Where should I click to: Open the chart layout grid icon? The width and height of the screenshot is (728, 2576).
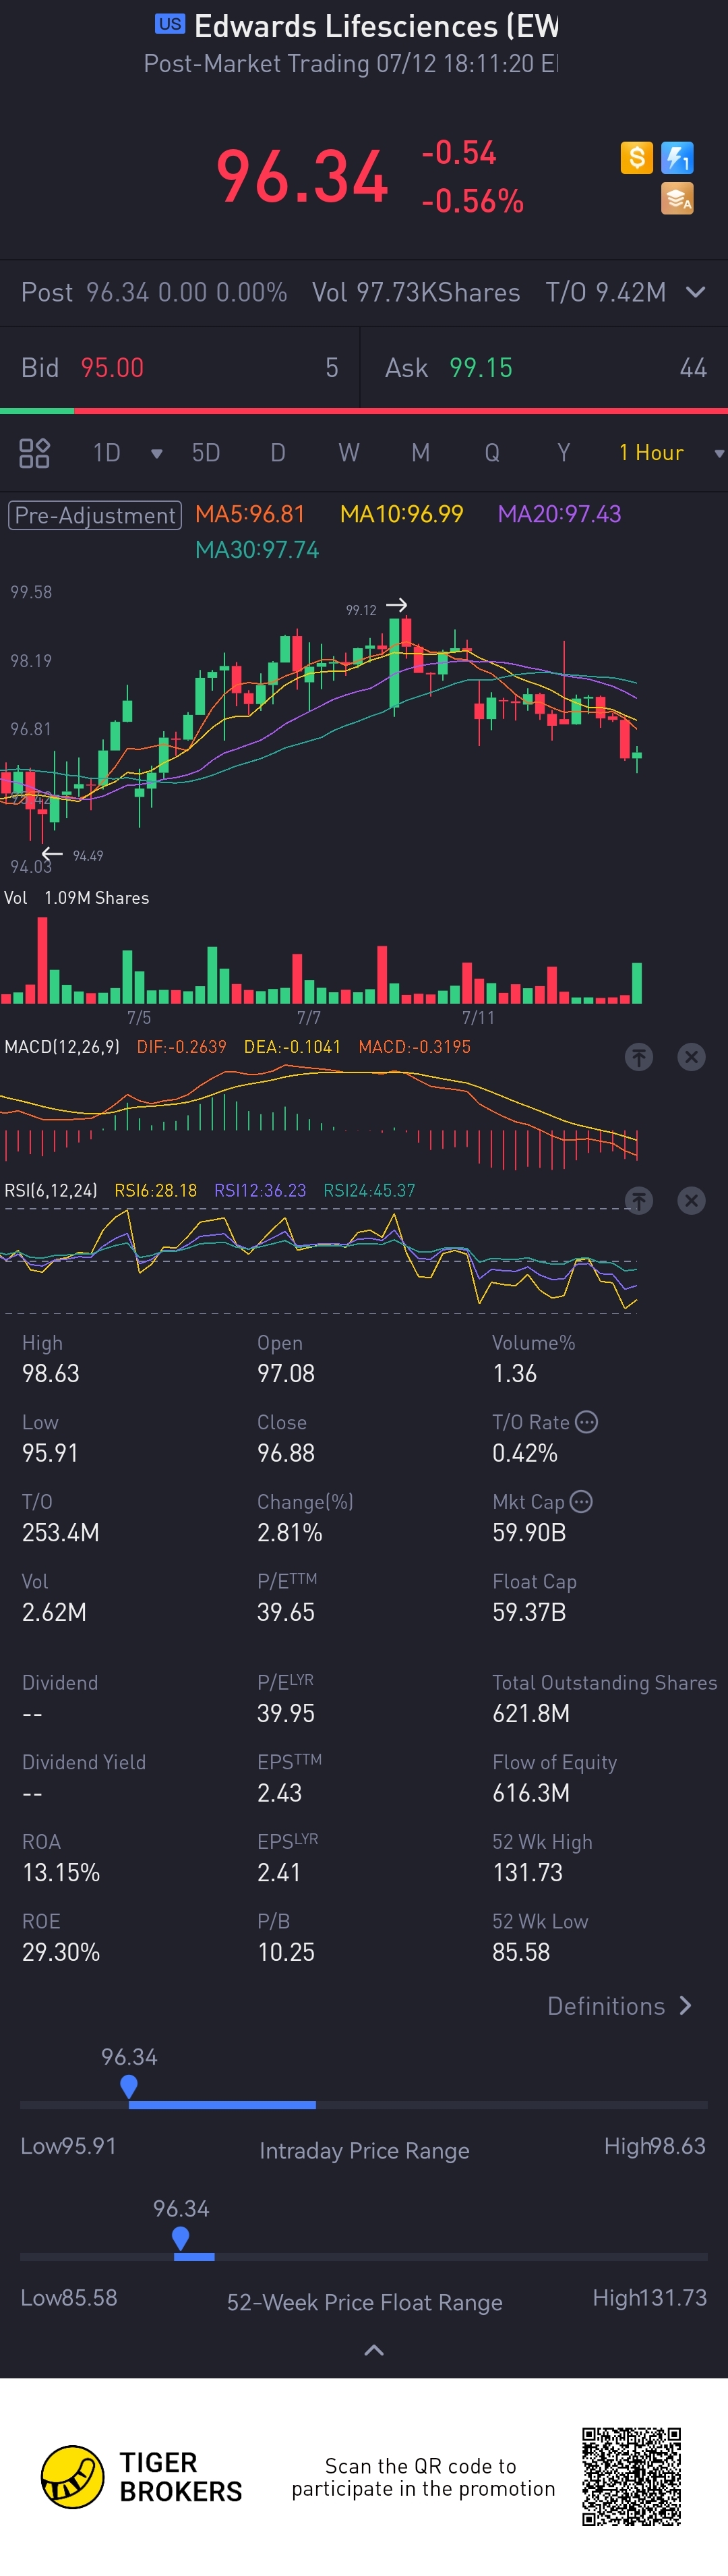coord(34,453)
